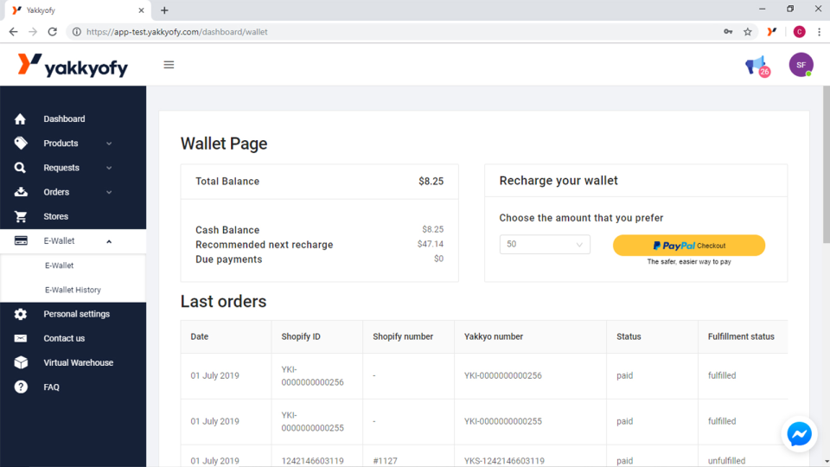Open the megaphone notifications icon
The height and width of the screenshot is (467, 830).
(756, 65)
